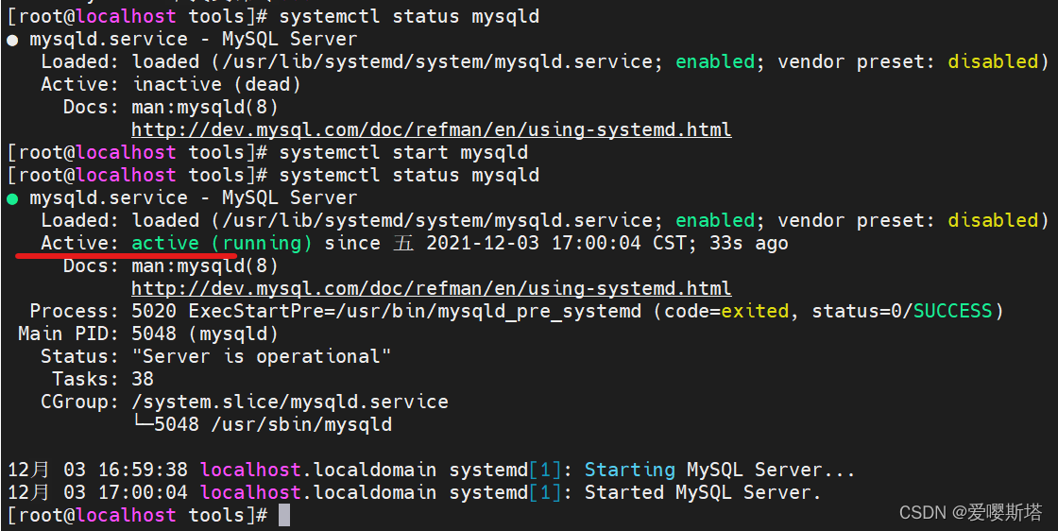Click "Process: 5020" text

tap(103, 311)
